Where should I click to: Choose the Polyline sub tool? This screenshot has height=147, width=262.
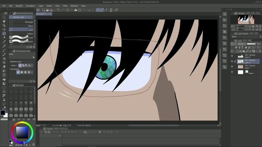pyautogui.click(x=21, y=33)
